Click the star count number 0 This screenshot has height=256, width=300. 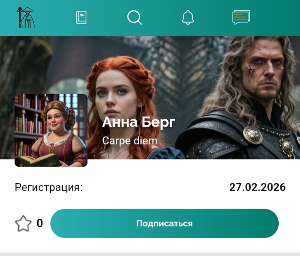pyautogui.click(x=40, y=223)
